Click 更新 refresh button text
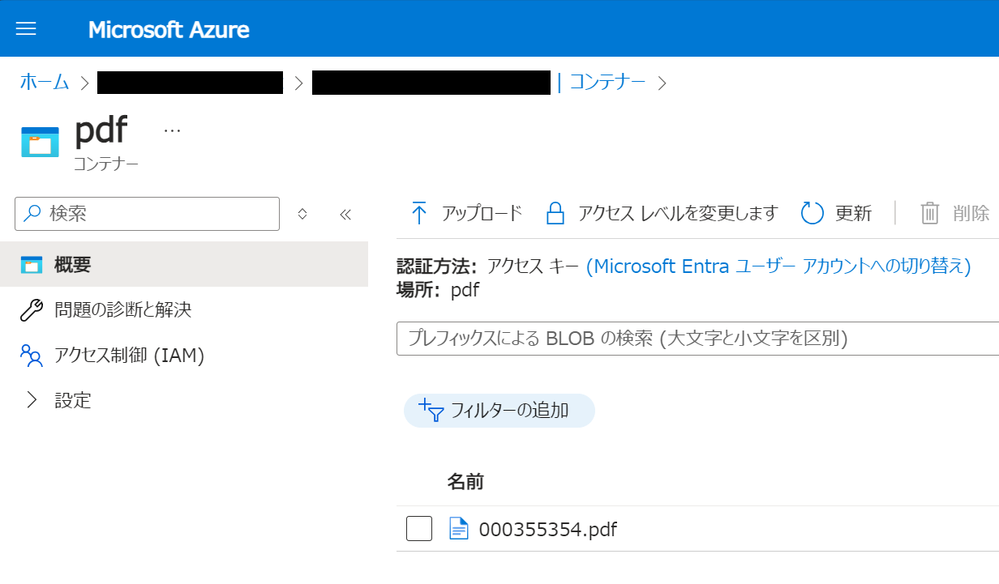This screenshot has width=999, height=584. pyautogui.click(x=854, y=214)
